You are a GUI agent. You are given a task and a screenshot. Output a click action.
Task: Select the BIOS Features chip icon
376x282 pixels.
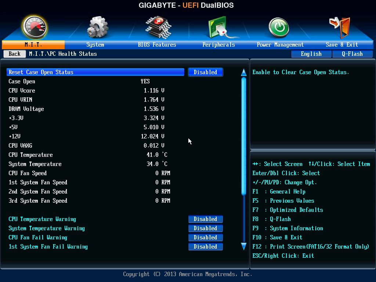(158, 27)
